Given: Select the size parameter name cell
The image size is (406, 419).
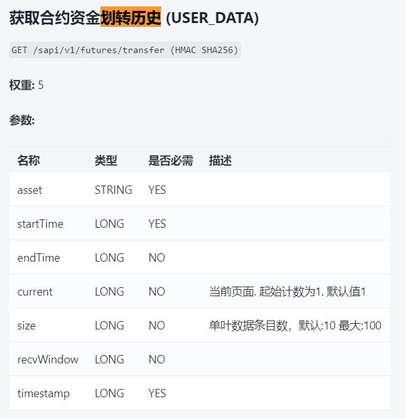Looking at the screenshot, I should [26, 326].
